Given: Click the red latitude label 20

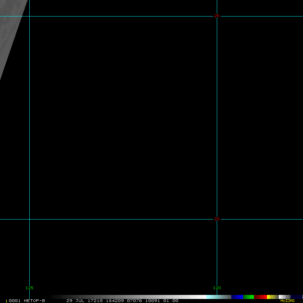Looking at the screenshot, I should (217, 219).
